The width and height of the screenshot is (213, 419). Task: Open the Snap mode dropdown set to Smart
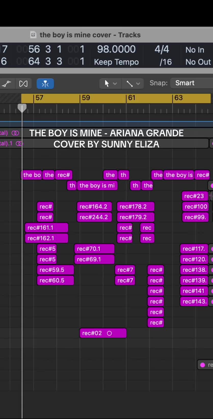(x=192, y=83)
